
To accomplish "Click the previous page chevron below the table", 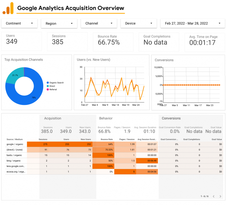I will (214, 196).
